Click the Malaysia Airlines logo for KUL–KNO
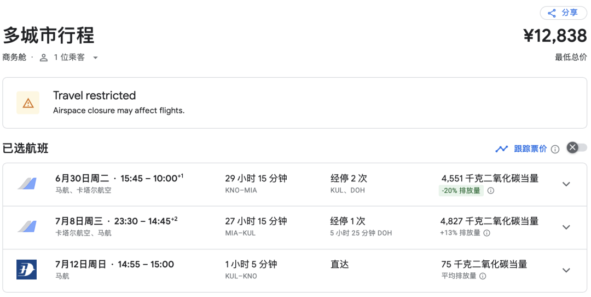591x297 pixels. [x=26, y=270]
